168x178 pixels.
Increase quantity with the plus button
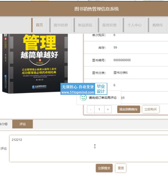108,109
